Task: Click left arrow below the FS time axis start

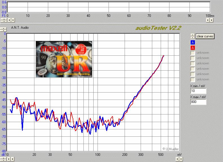Action: coord(9,20)
